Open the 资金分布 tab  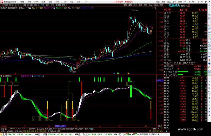pos(18,131)
